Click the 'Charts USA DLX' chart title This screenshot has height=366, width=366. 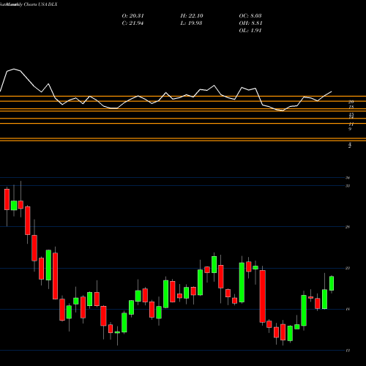tap(40, 4)
